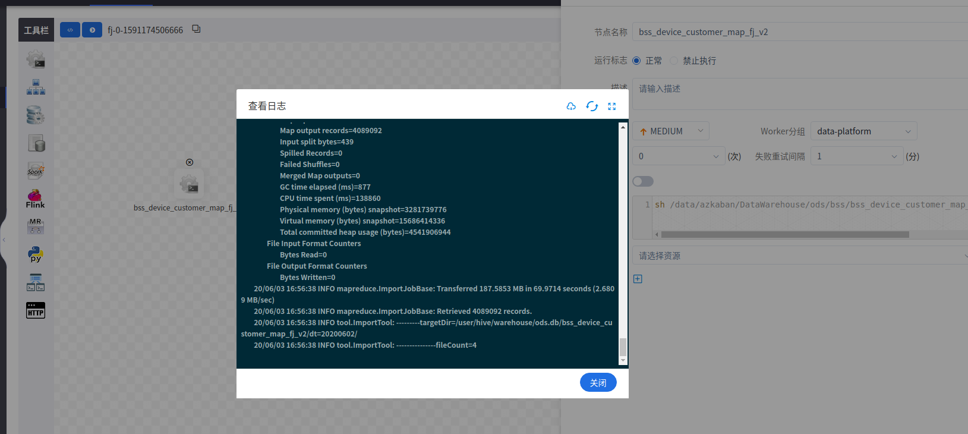This screenshot has height=434, width=968.
Task: Click the script editor horizontal scrollbar
Action: click(785, 234)
